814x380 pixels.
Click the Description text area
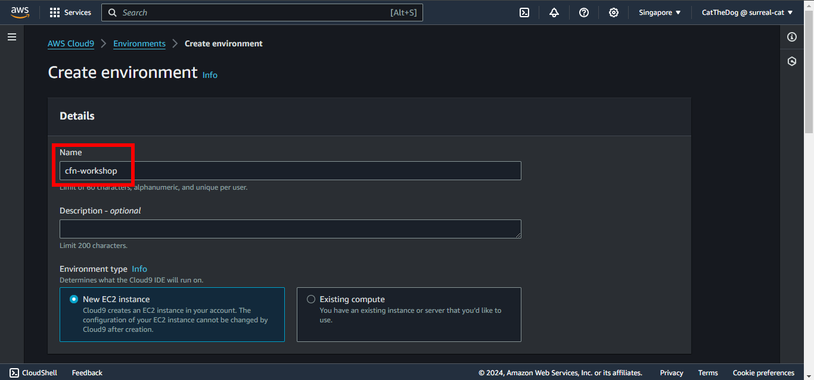pyautogui.click(x=290, y=229)
